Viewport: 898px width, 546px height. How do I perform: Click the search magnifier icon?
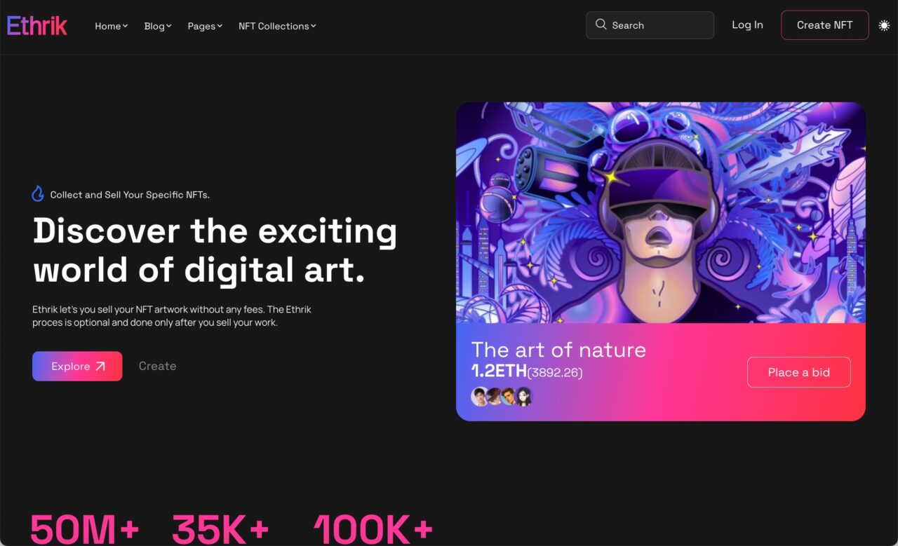601,25
